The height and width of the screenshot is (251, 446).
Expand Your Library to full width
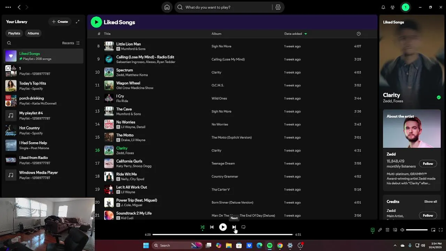(x=78, y=22)
